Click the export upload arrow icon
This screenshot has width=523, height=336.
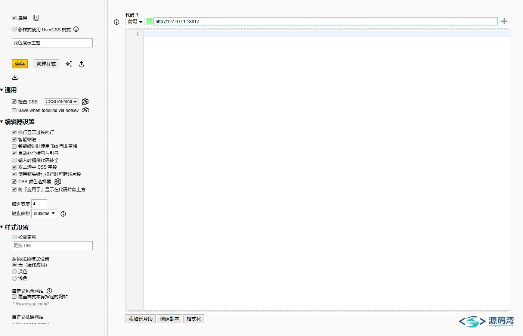[x=81, y=64]
